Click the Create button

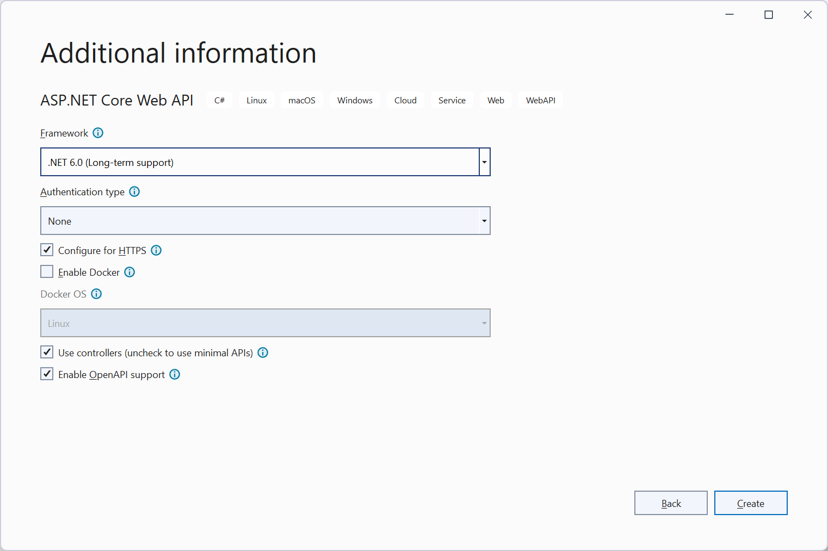750,503
